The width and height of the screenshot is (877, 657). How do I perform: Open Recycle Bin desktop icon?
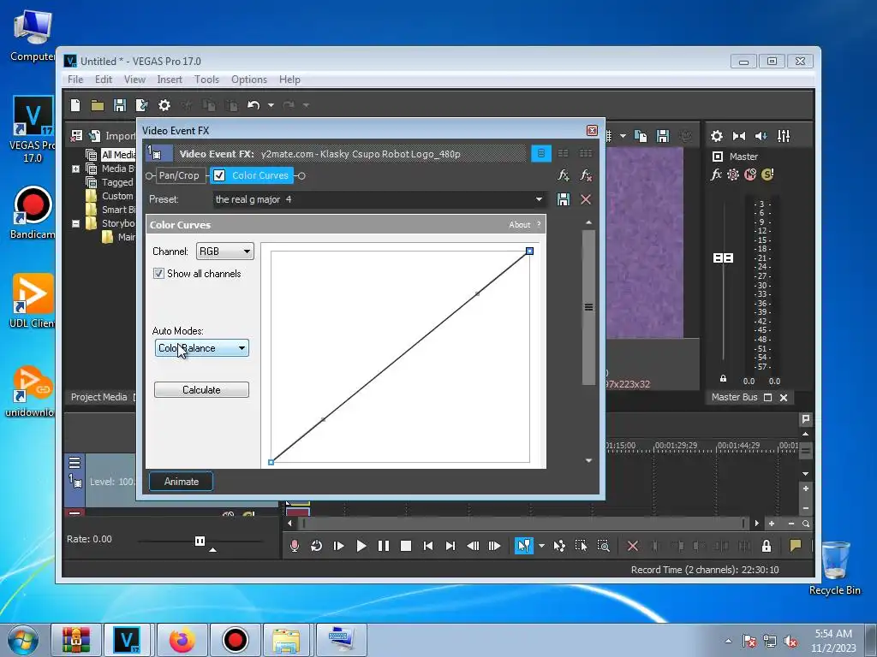(835, 569)
